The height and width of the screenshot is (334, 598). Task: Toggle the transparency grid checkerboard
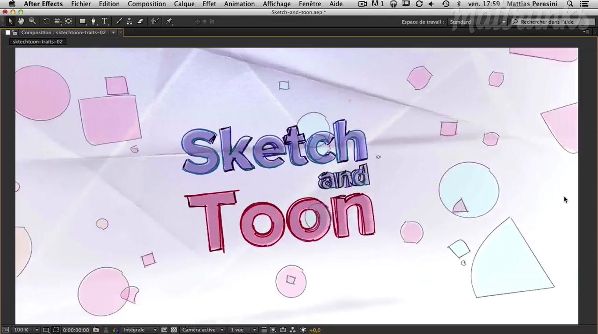(x=174, y=330)
